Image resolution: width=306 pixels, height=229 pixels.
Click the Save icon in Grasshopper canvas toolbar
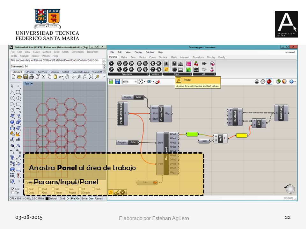[x=117, y=82]
